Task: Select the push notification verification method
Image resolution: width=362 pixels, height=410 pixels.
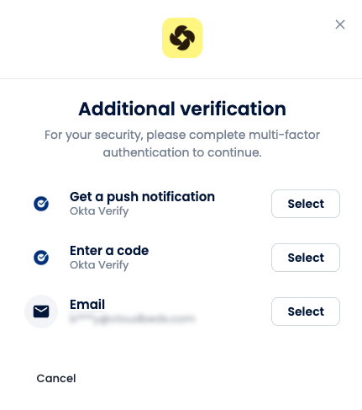Action: (x=306, y=204)
